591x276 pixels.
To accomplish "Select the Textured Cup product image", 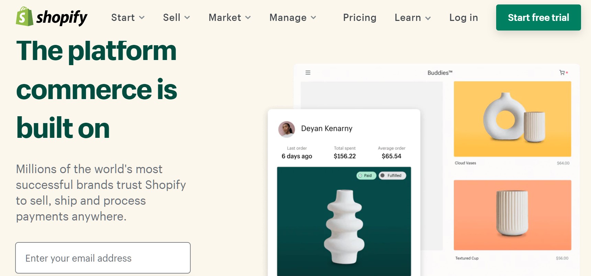I will tap(512, 215).
